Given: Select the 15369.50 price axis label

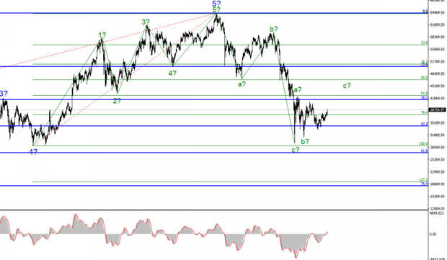Looking at the screenshot, I should (438, 196).
